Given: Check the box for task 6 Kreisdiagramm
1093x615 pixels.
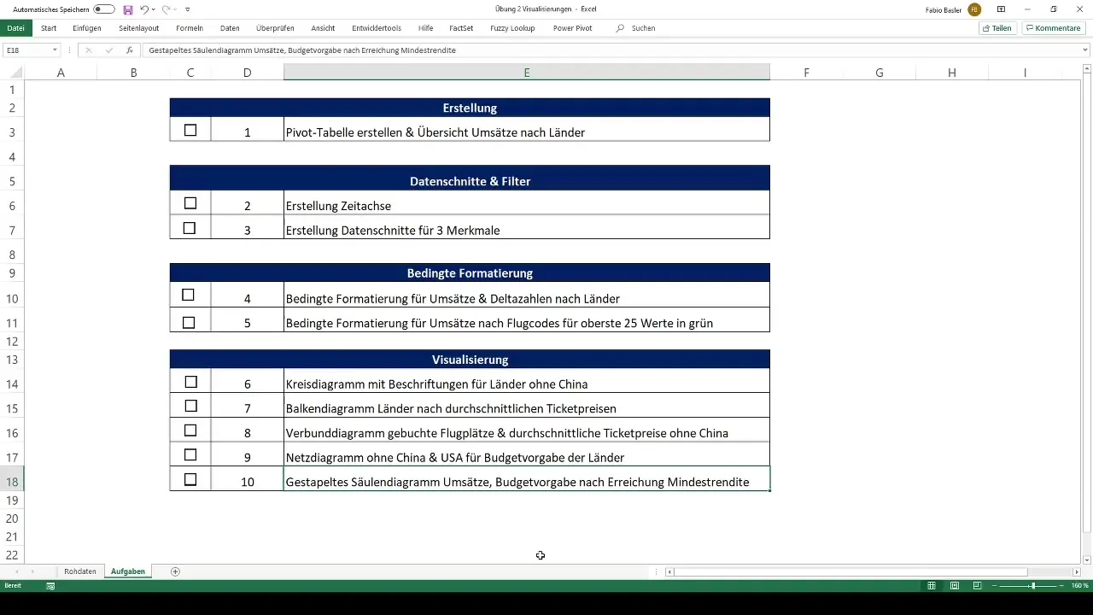Looking at the screenshot, I should (191, 382).
